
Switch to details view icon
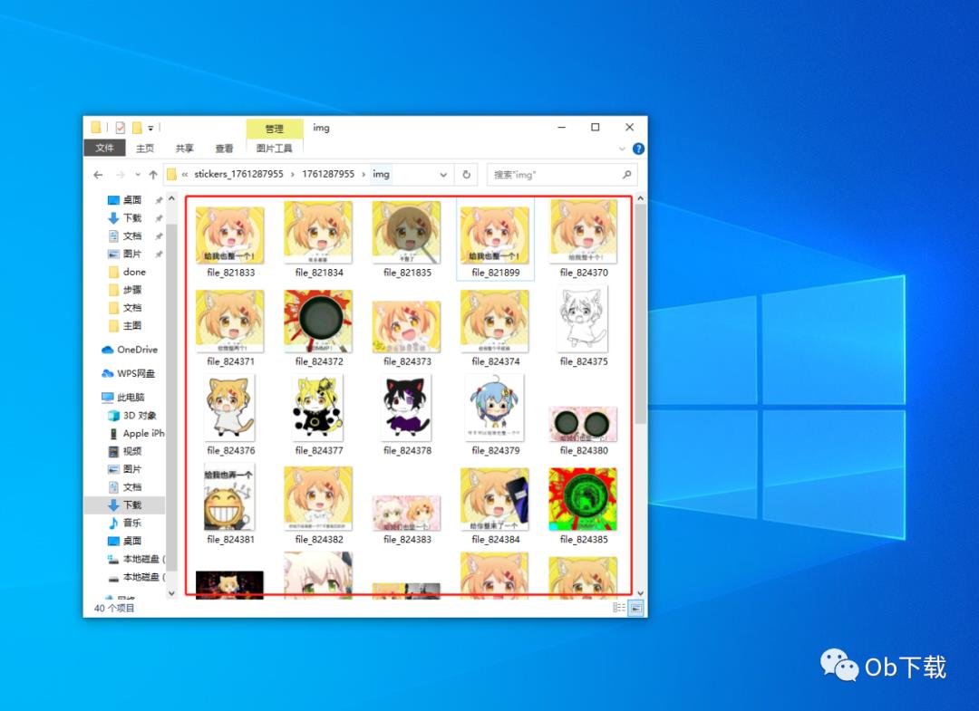point(619,608)
